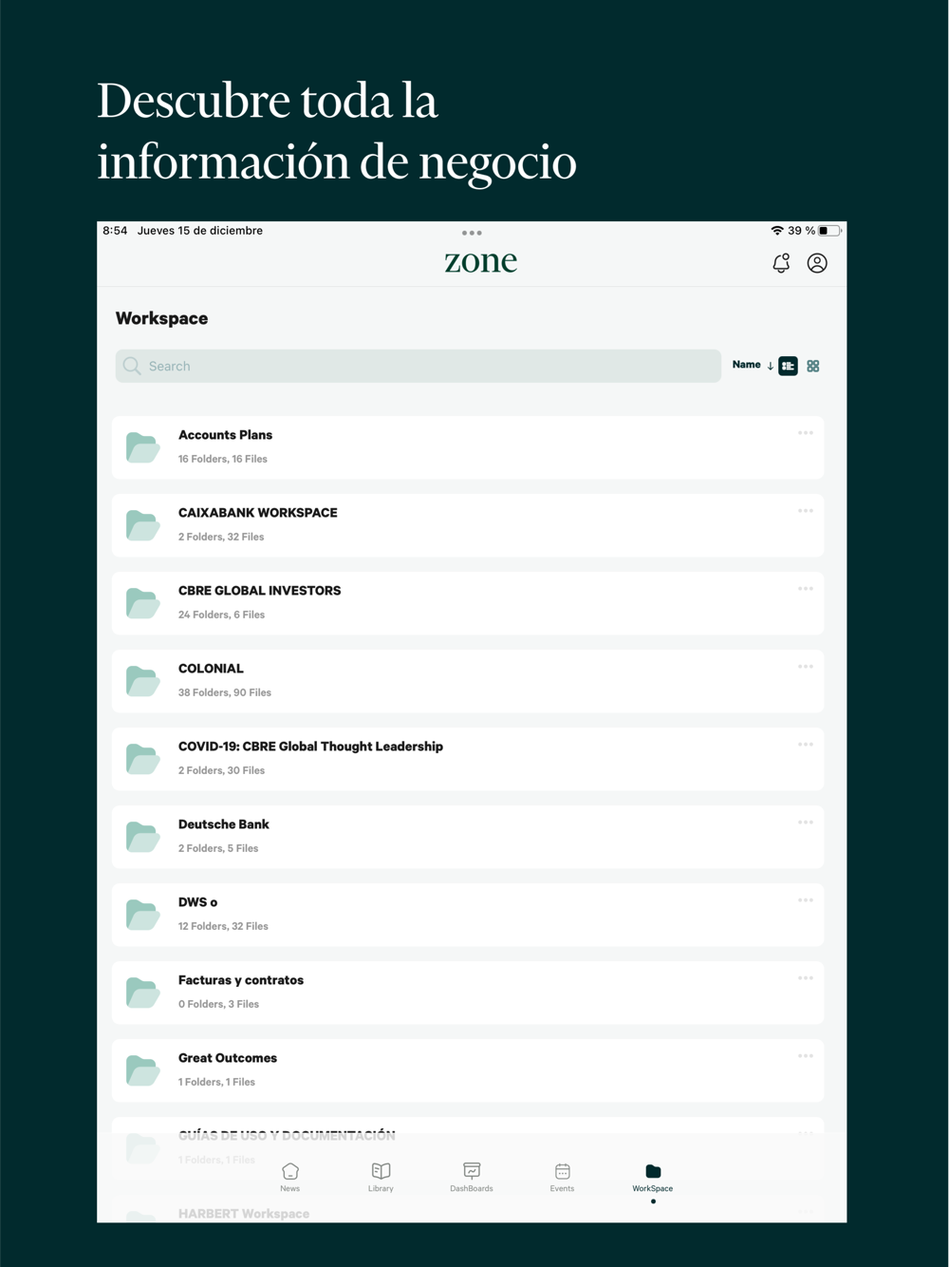The image size is (949, 1267).
Task: Go to the Events tab
Action: coord(562,1178)
